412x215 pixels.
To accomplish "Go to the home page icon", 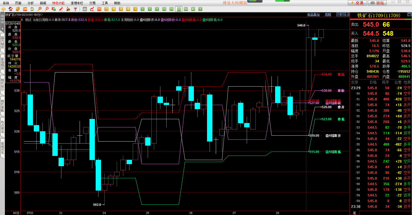I will click(x=11, y=9).
